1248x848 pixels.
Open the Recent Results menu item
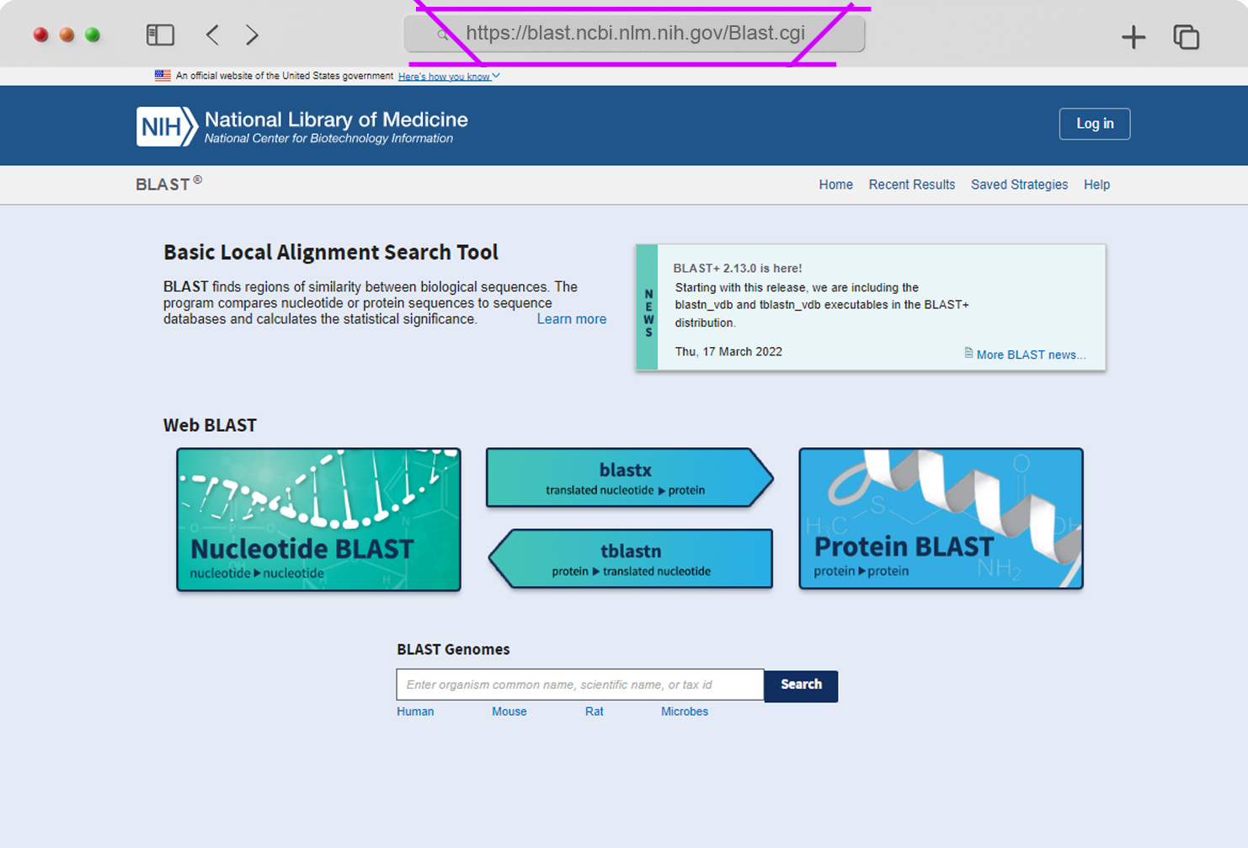point(911,184)
